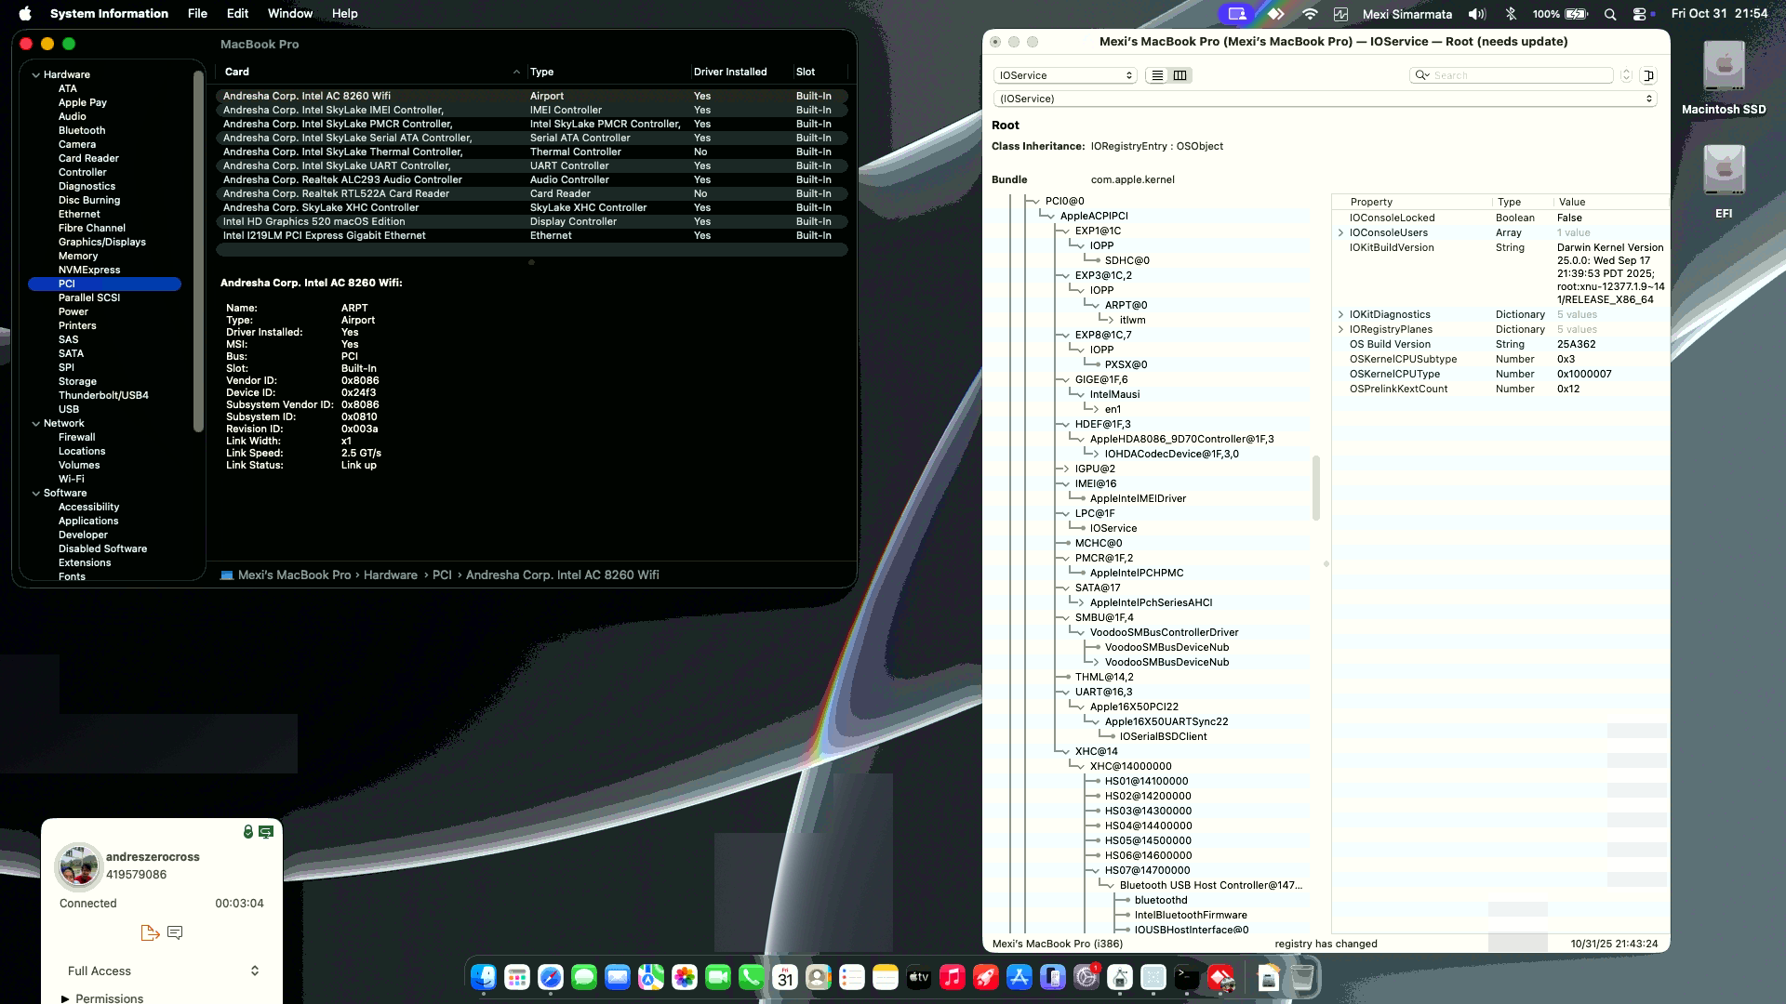Switch IORegistryExplorer to list view
This screenshot has height=1004, width=1786.
(x=1157, y=75)
